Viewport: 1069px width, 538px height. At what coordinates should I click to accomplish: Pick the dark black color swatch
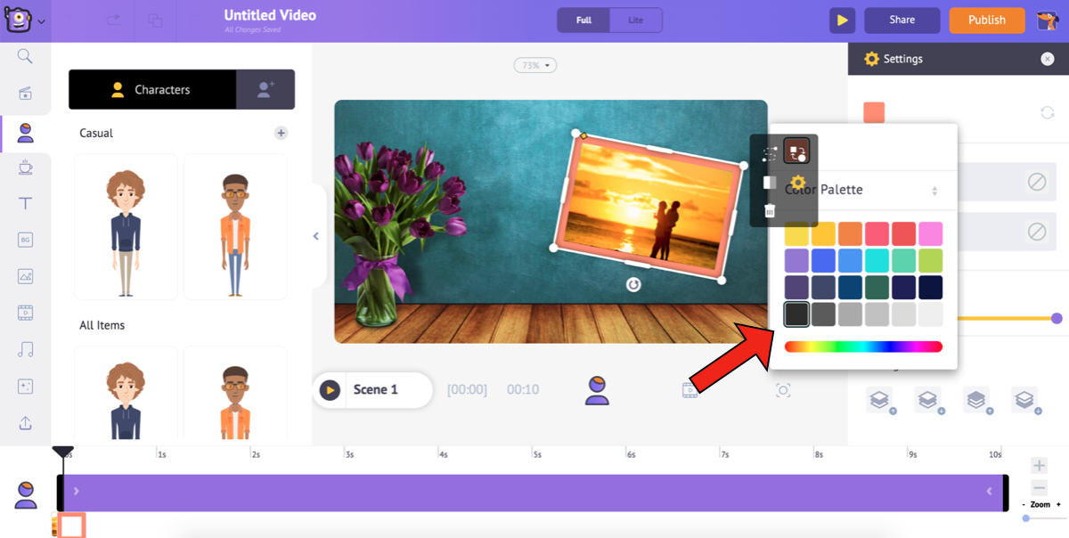796,314
